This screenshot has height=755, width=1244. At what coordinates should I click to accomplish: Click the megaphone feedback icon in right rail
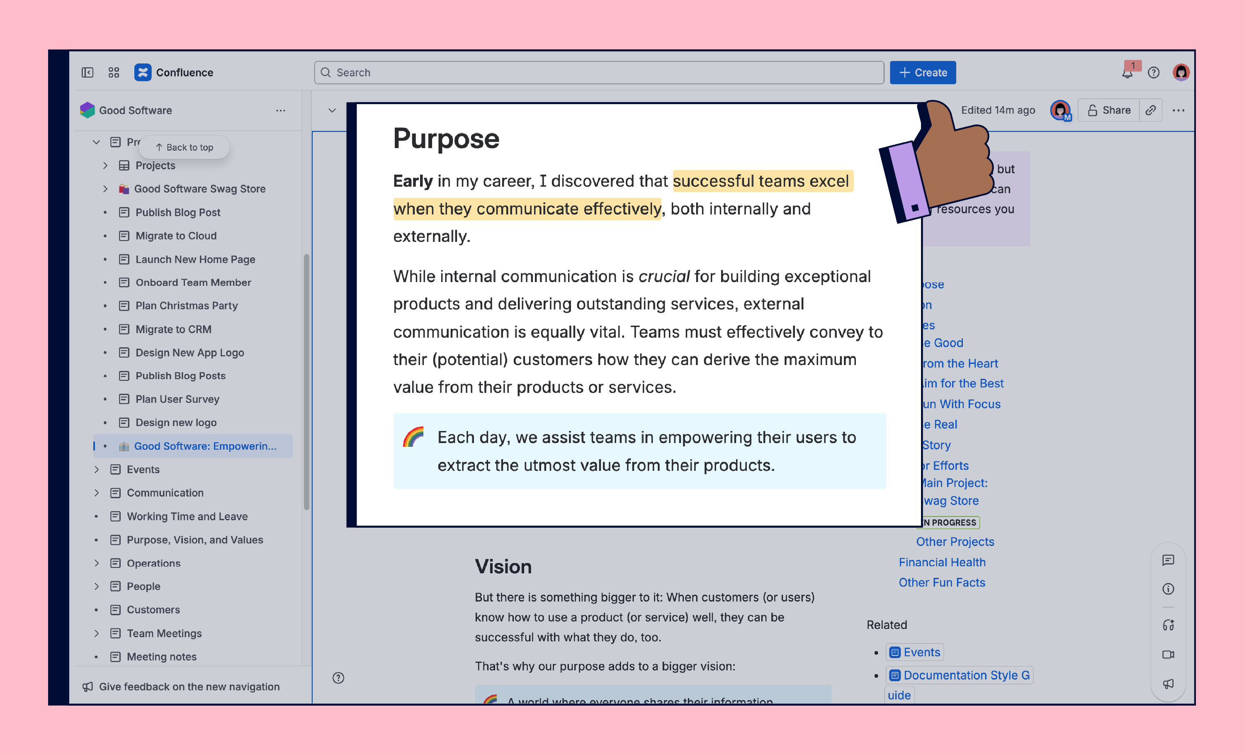click(1168, 684)
